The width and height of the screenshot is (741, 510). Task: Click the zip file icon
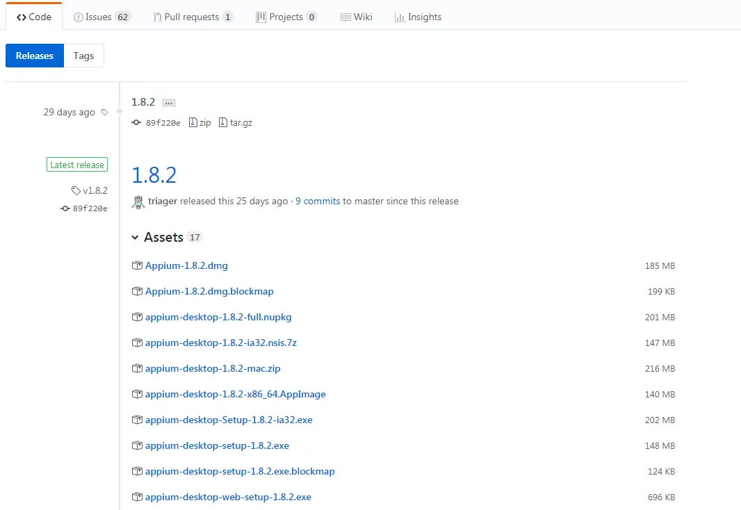[193, 123]
